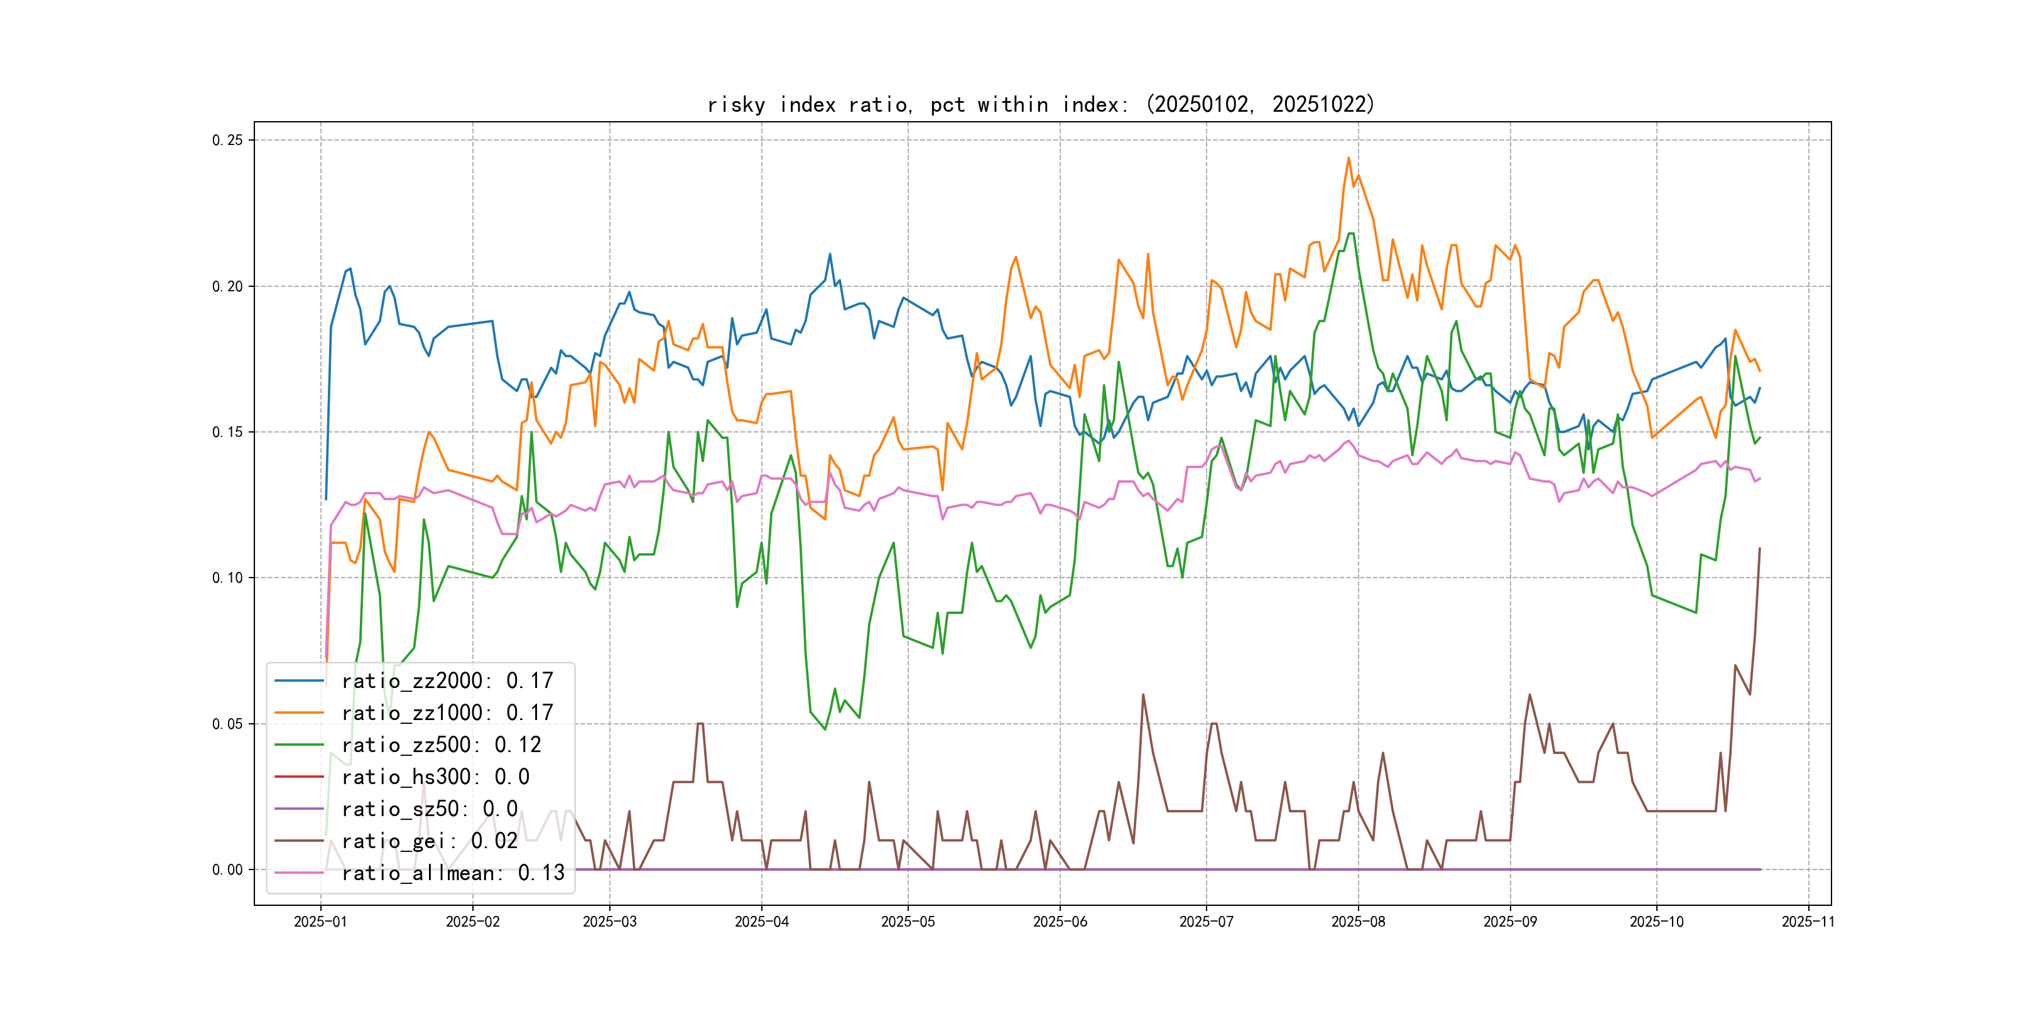This screenshot has width=2035, height=1017.
Task: Click the blue ratio_zz2000 legend line
Action: (x=298, y=681)
